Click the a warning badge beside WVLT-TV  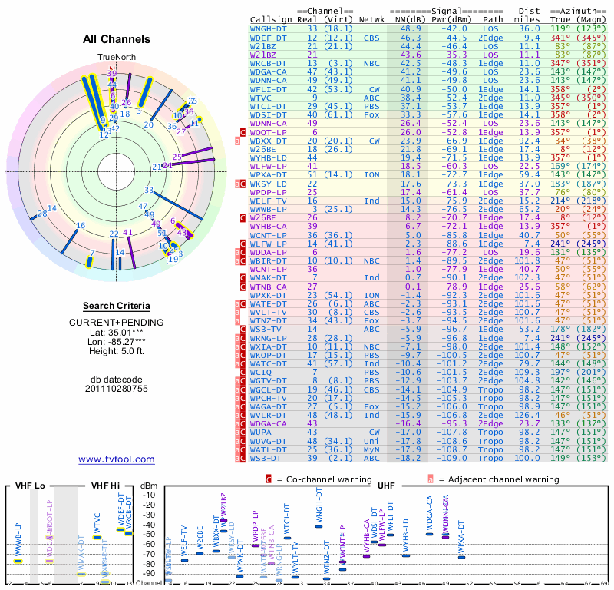tap(237, 312)
